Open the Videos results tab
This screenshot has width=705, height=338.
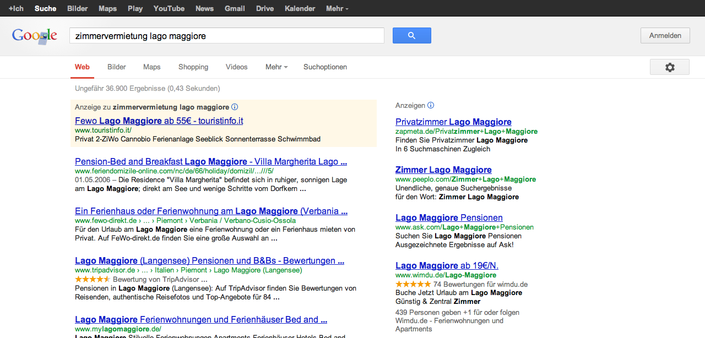(237, 67)
